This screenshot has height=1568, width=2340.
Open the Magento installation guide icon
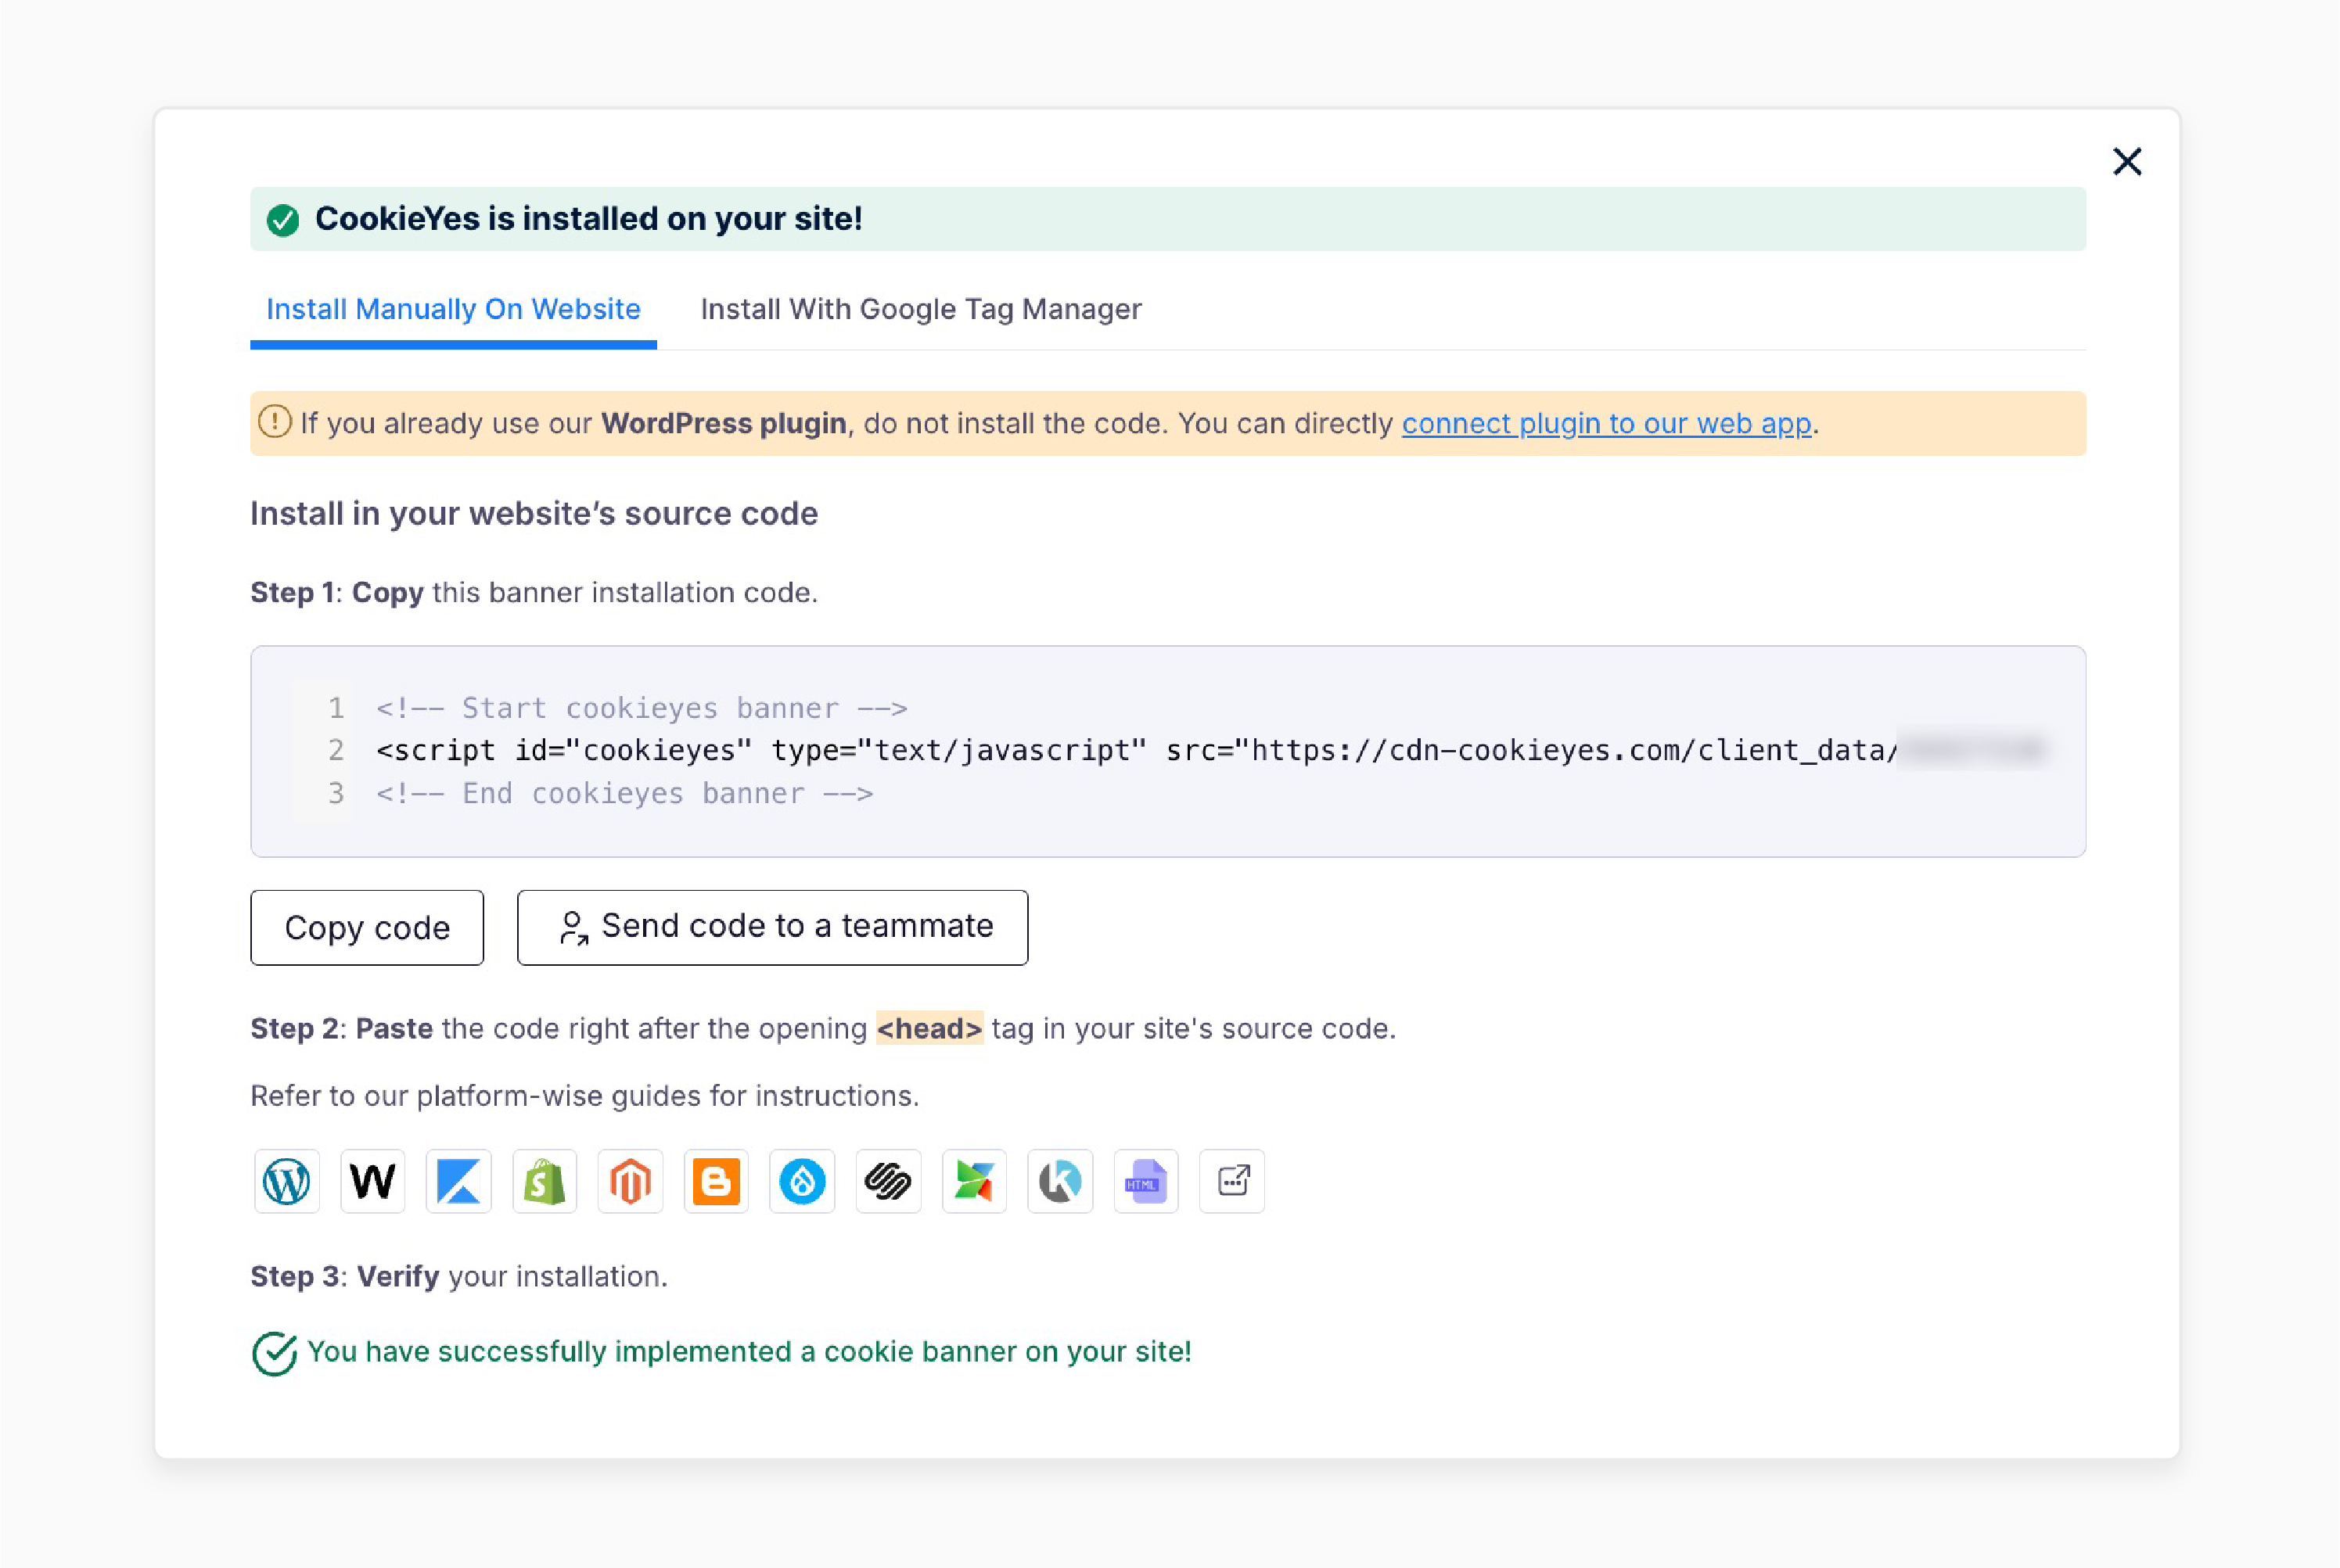click(631, 1182)
